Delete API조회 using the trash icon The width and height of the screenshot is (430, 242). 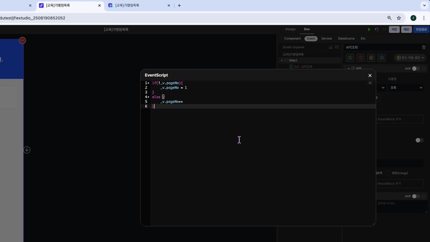pos(424,47)
